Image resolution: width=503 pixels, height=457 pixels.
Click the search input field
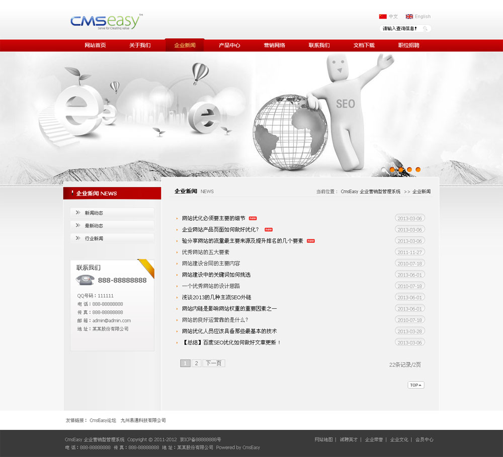point(400,29)
